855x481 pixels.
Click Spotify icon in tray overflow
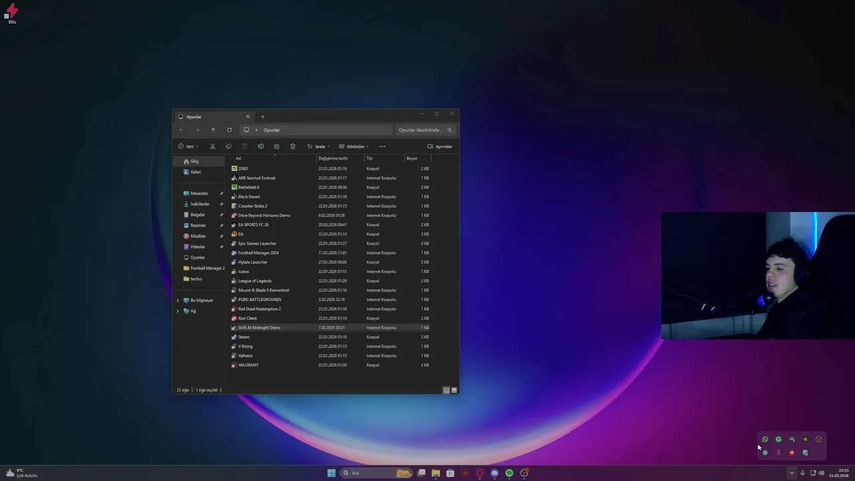(x=778, y=439)
